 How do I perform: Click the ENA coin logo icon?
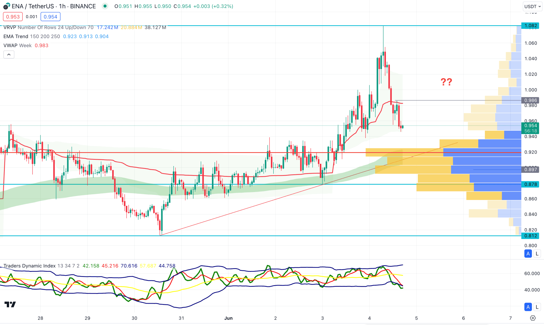point(6,6)
